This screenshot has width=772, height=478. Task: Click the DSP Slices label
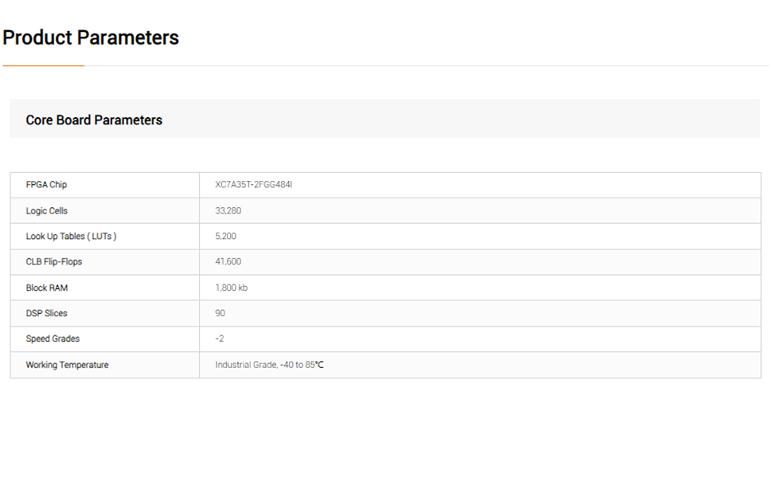(x=47, y=313)
